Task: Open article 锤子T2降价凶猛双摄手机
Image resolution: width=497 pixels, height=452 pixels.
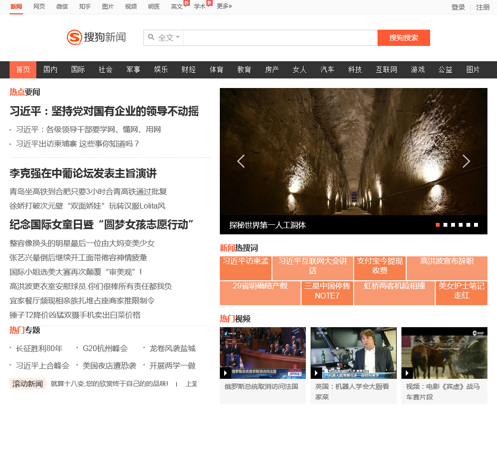Action: click(75, 315)
